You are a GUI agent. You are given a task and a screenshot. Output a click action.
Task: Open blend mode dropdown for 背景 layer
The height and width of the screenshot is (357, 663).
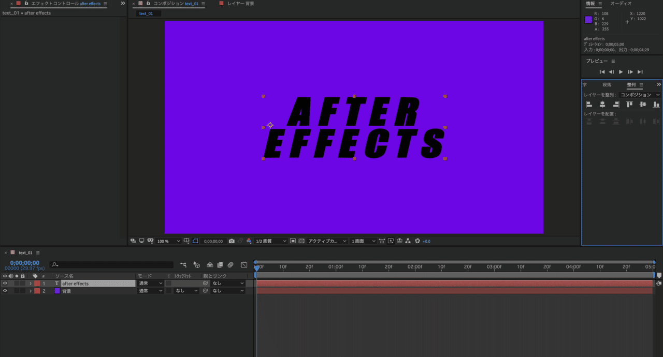click(150, 291)
